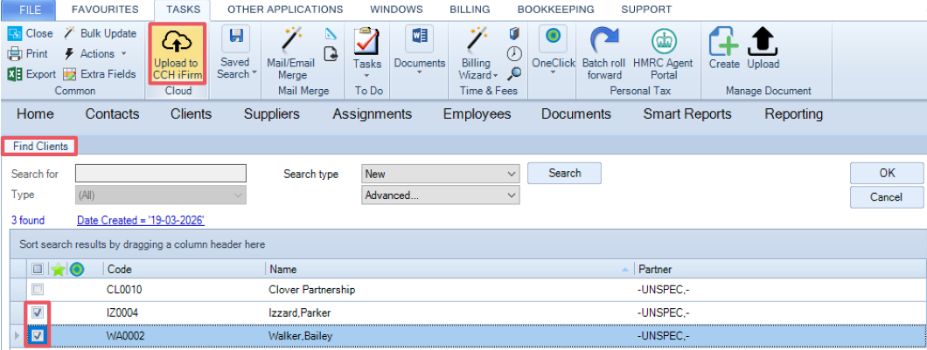The height and width of the screenshot is (350, 927).
Task: Click the OneClick circular icon in ribbon
Action: tap(554, 37)
